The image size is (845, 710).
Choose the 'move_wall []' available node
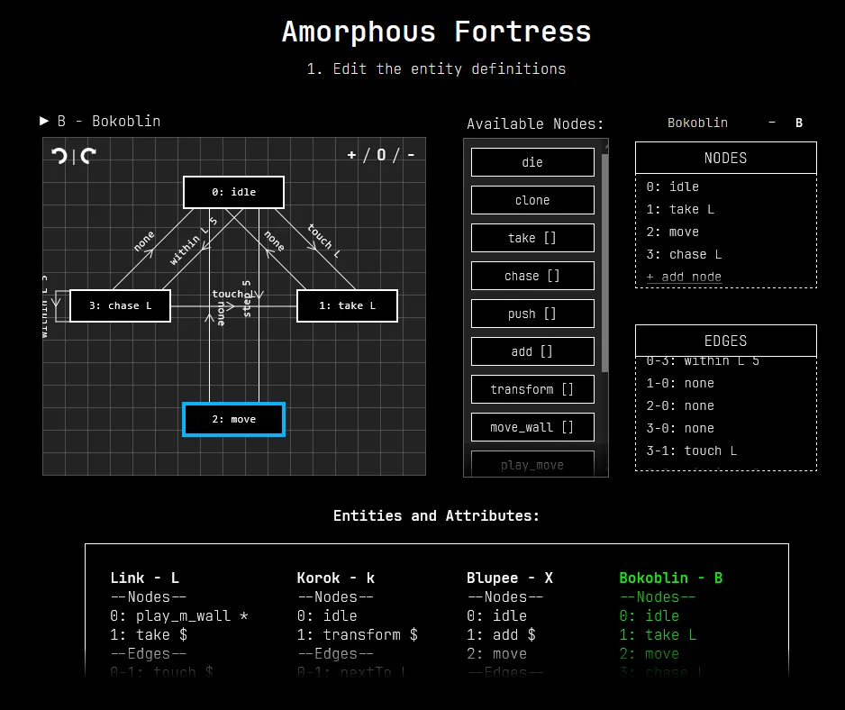(x=532, y=427)
